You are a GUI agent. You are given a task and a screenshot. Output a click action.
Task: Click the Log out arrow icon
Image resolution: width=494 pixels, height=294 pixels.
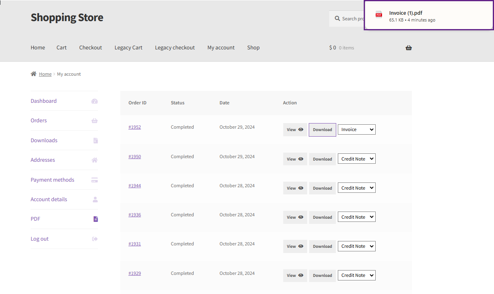[95, 239]
